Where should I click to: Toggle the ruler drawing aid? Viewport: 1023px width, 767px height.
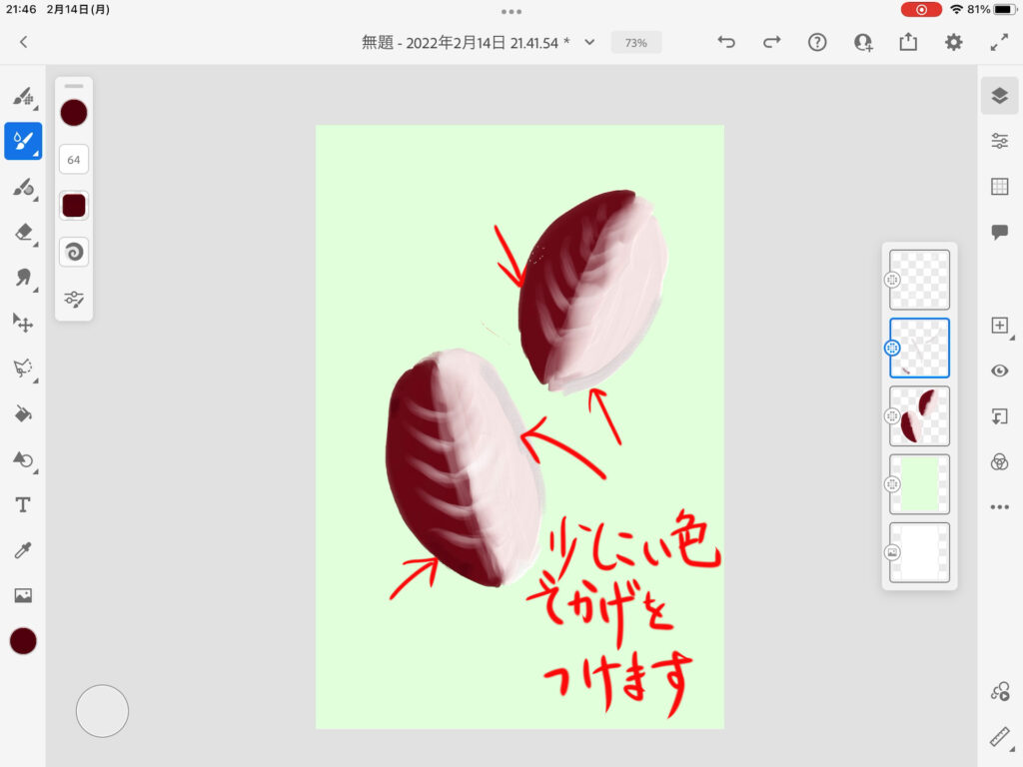coord(999,737)
